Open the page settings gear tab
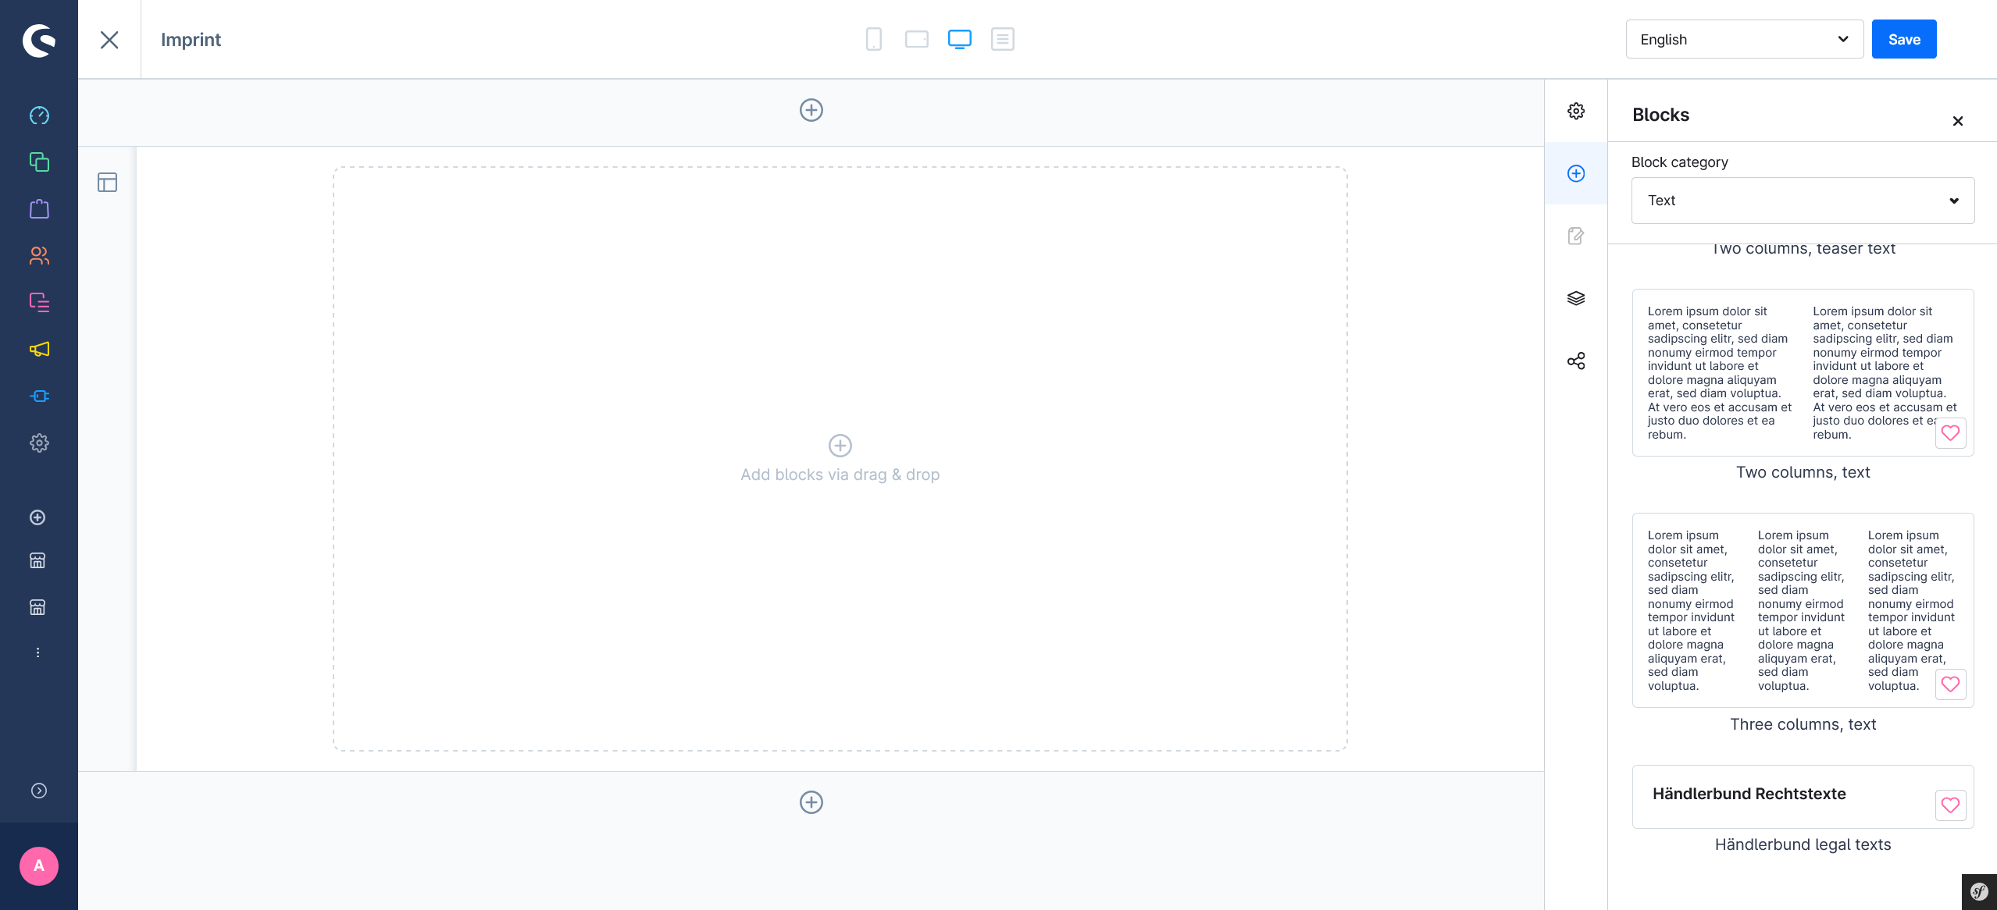 pos(1576,111)
